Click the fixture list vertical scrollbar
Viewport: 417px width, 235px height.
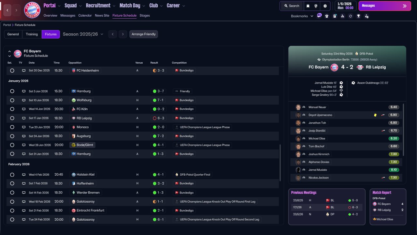[280, 163]
